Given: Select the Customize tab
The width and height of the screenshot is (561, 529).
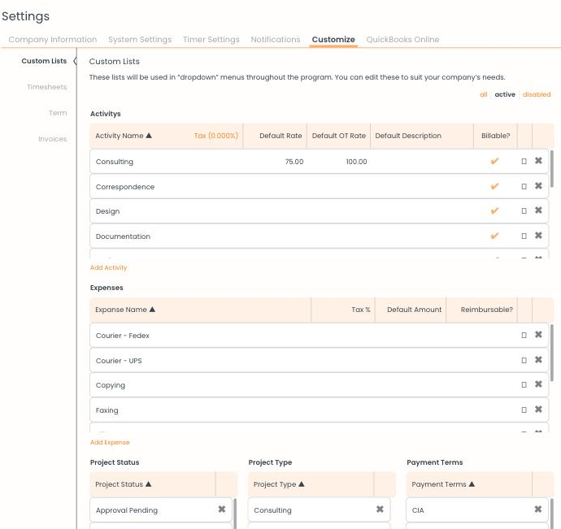Looking at the screenshot, I should (x=333, y=39).
